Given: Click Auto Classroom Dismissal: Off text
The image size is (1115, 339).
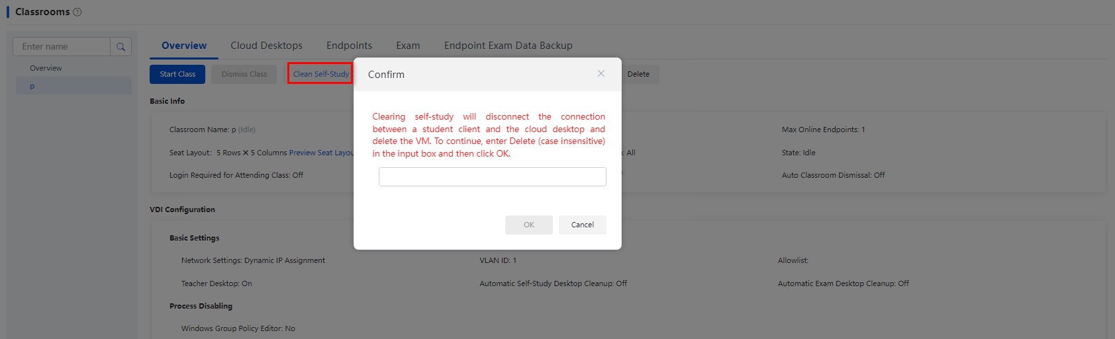Looking at the screenshot, I should pyautogui.click(x=833, y=175).
